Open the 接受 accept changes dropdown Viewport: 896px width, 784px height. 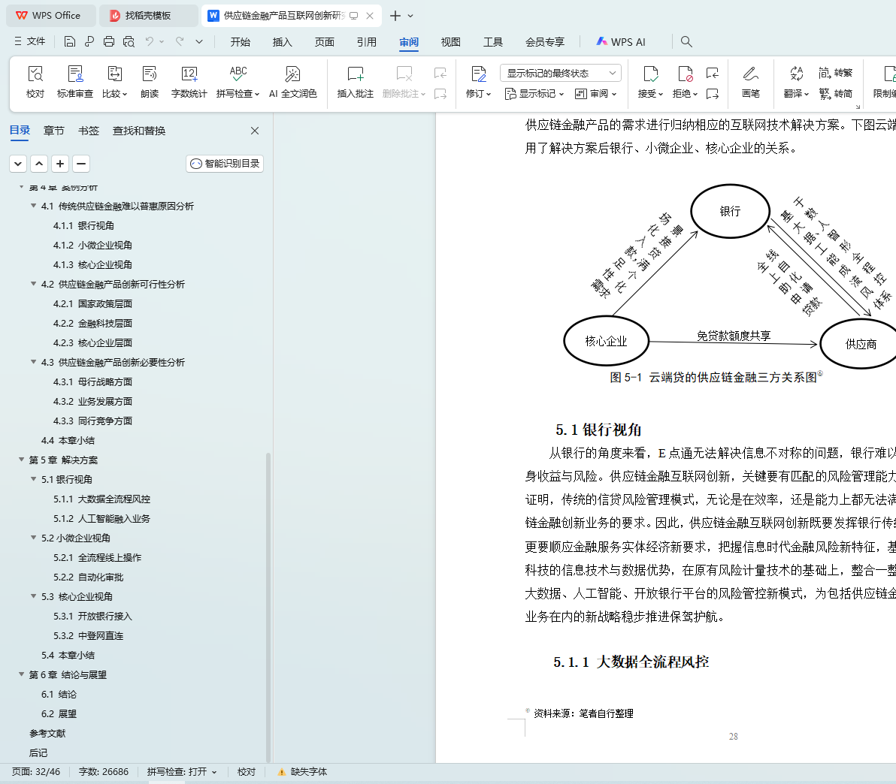(650, 82)
